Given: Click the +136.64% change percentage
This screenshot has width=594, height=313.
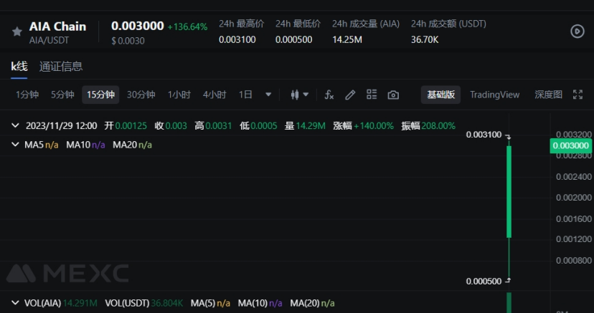Looking at the screenshot, I should (x=187, y=27).
